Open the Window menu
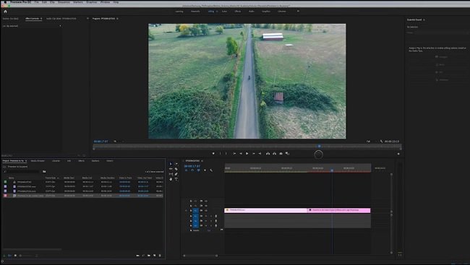 (105, 2)
